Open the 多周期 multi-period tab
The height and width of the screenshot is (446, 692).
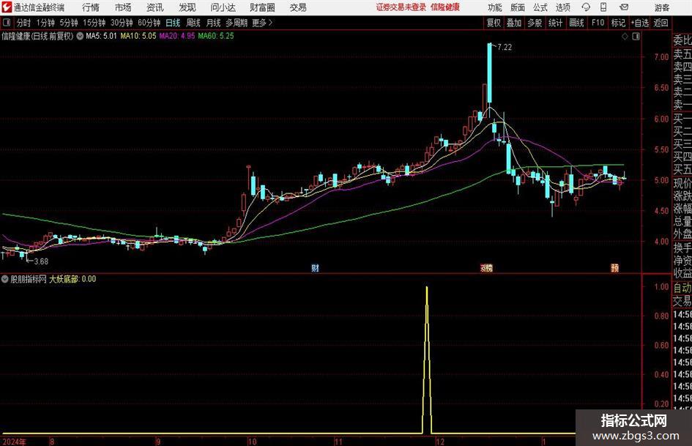[x=237, y=23]
